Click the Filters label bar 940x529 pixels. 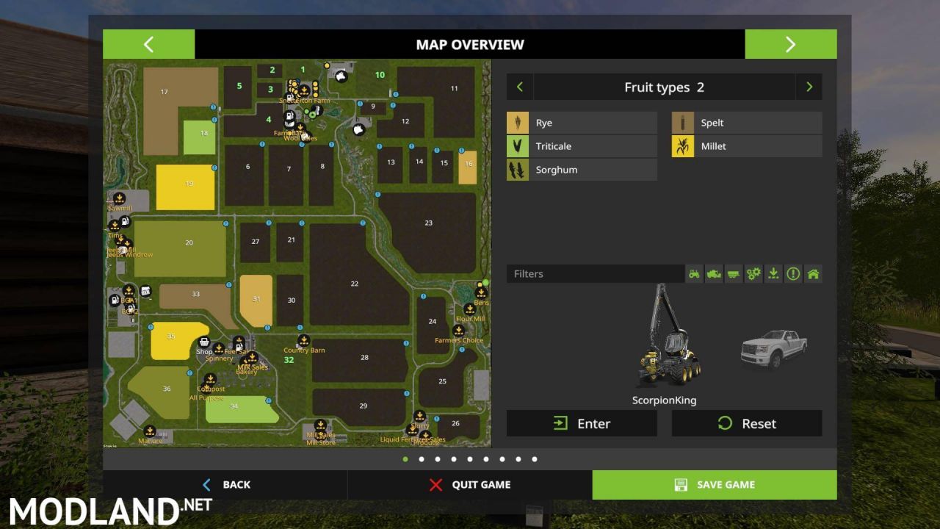coord(595,274)
